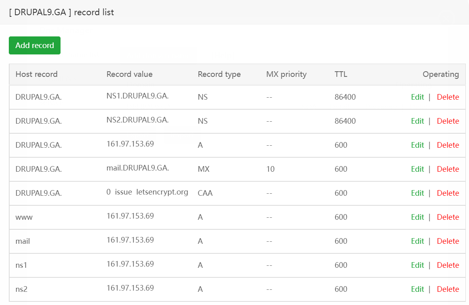
Task: Click the Record type column header
Action: coord(219,74)
